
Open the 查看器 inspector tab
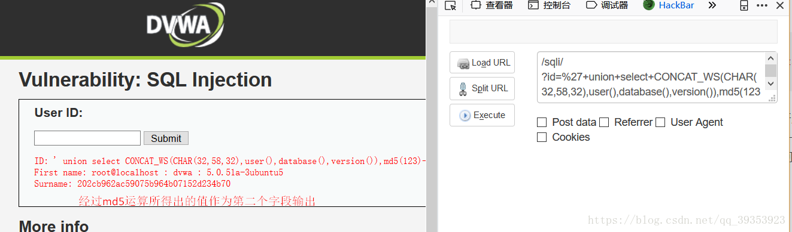[x=492, y=5]
